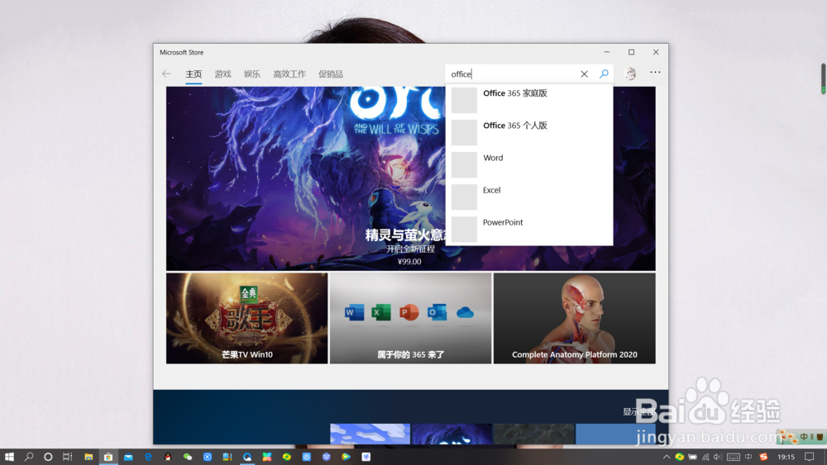Open the 19:15 taskbar clock

[786, 457]
